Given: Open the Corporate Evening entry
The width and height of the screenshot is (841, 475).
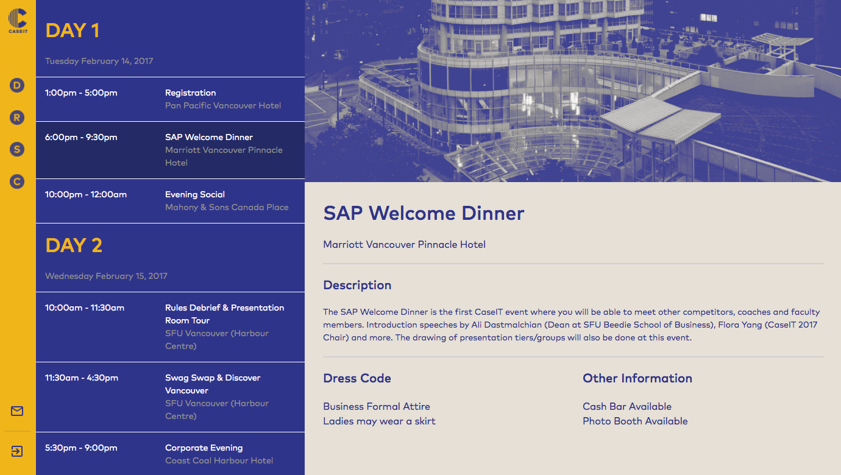Looking at the screenshot, I should (170, 454).
